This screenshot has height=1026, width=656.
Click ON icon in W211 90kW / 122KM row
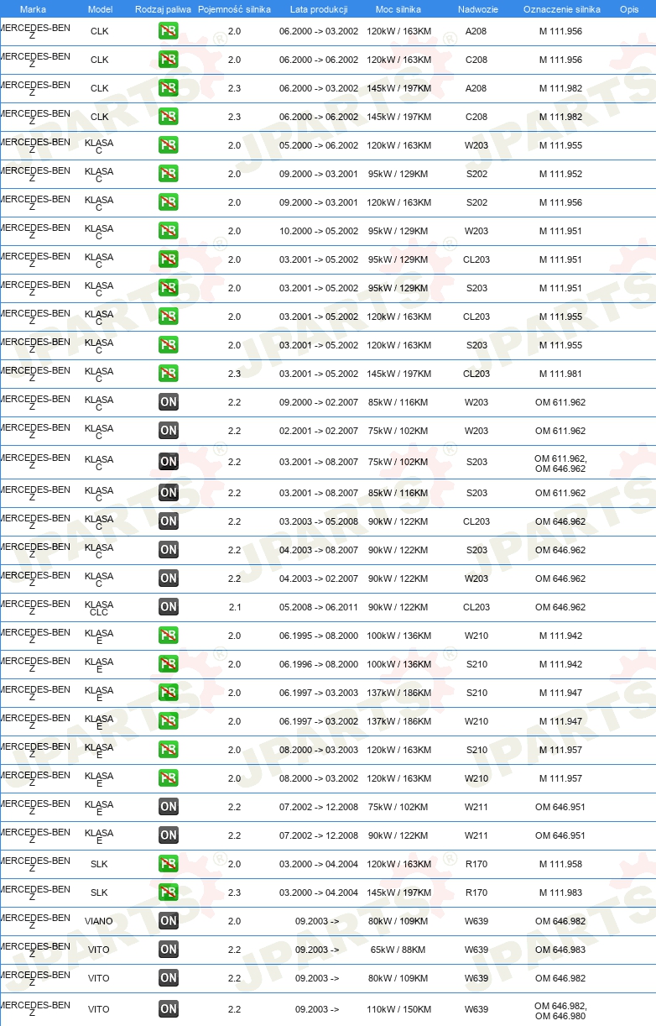coord(169,835)
